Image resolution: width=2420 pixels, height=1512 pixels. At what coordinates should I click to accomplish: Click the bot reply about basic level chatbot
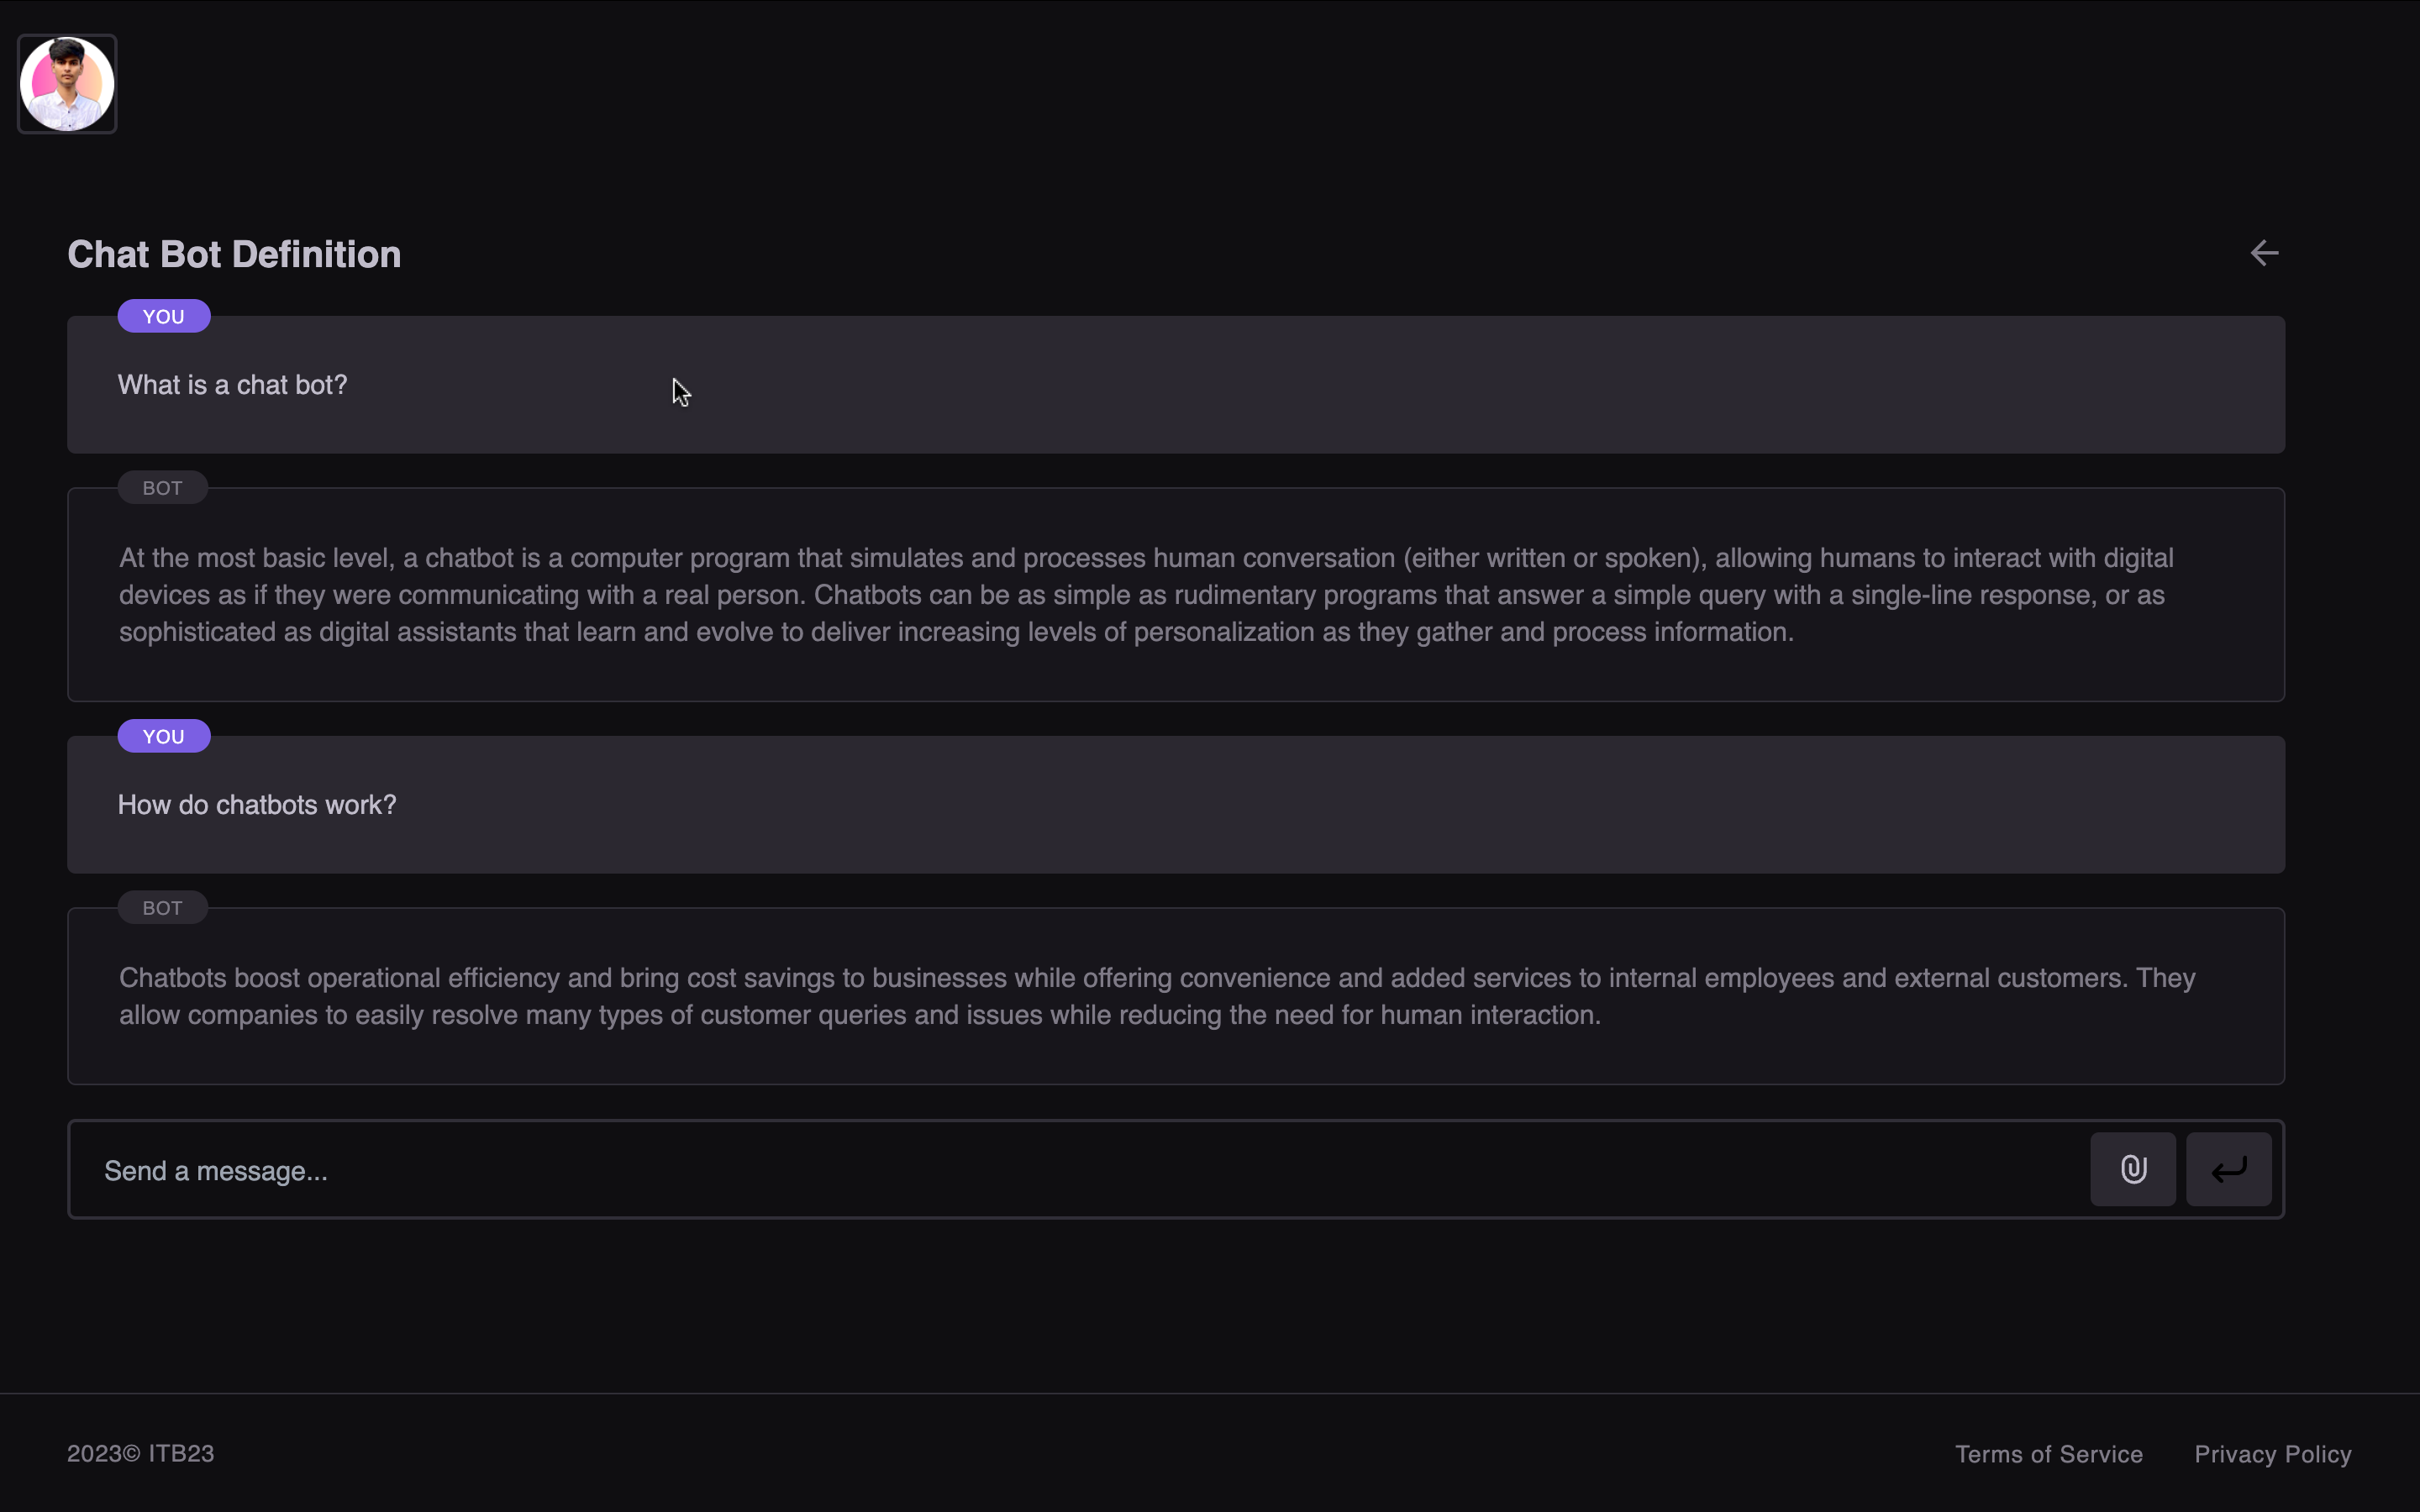pyautogui.click(x=1145, y=595)
